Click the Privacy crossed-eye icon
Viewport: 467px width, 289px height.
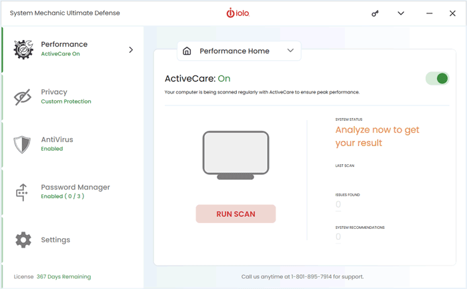23,97
